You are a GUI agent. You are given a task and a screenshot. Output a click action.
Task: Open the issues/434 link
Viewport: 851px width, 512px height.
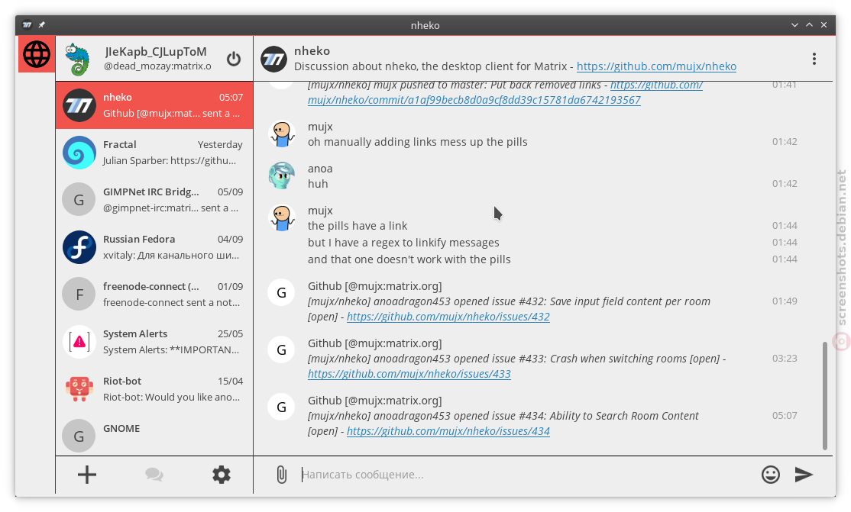448,431
